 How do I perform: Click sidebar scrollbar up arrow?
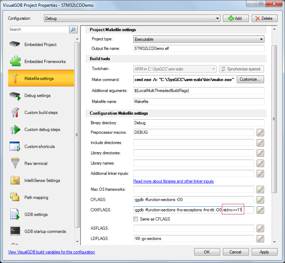(x=77, y=39)
